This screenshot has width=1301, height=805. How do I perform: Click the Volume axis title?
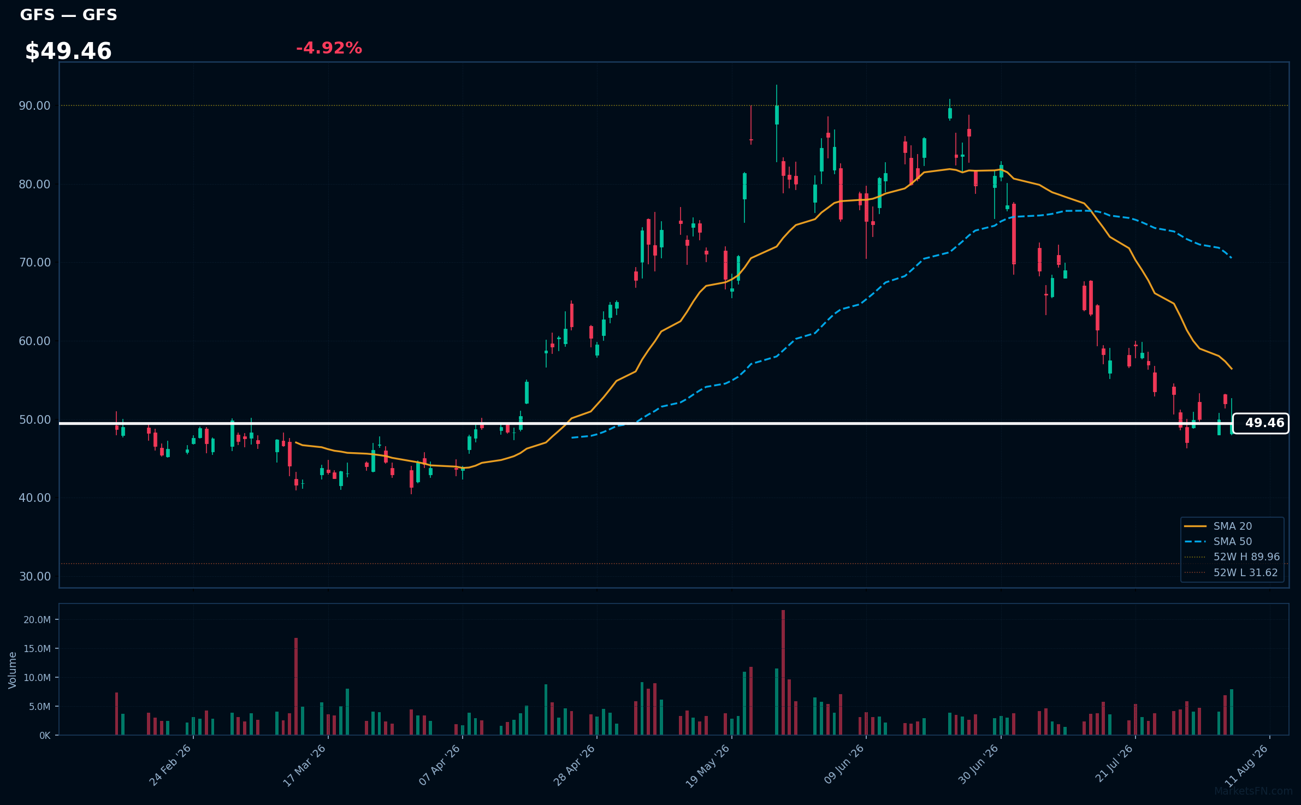tap(12, 670)
